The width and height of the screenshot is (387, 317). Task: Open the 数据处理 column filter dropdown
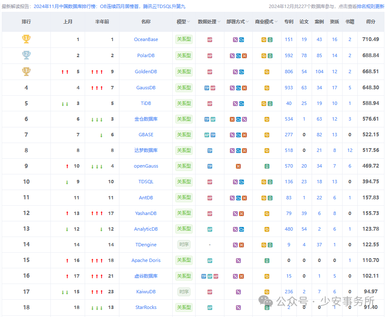click(218, 22)
